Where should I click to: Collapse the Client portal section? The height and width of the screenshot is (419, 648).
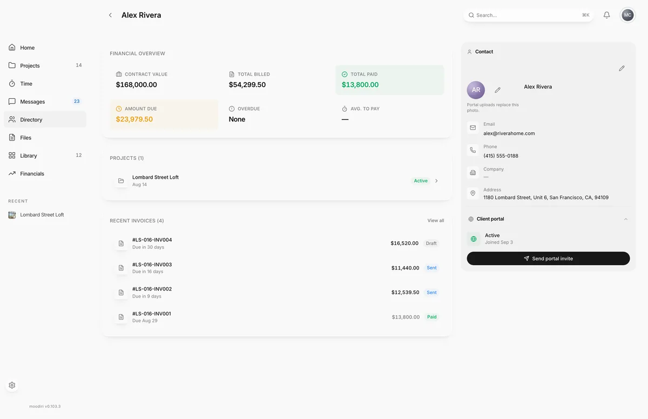coord(625,219)
